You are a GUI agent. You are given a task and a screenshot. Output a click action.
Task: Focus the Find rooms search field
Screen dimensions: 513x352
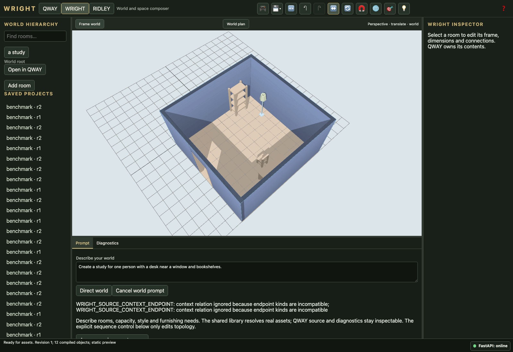(35, 36)
